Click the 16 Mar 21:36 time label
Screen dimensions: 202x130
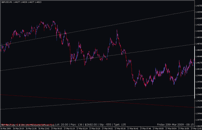click(x=31, y=129)
